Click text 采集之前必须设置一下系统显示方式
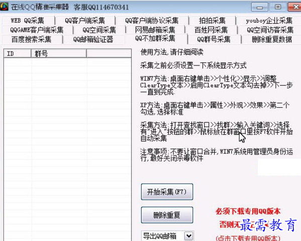Image resolution: width=301 pixels, height=241 pixels. (x=193, y=65)
